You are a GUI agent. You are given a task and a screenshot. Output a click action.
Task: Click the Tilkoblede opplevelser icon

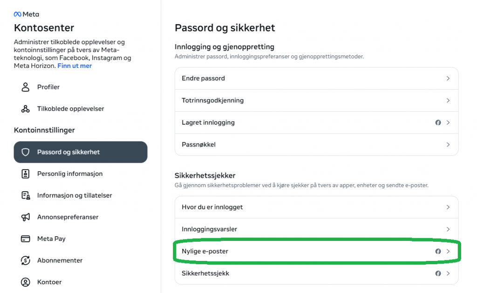(x=26, y=109)
